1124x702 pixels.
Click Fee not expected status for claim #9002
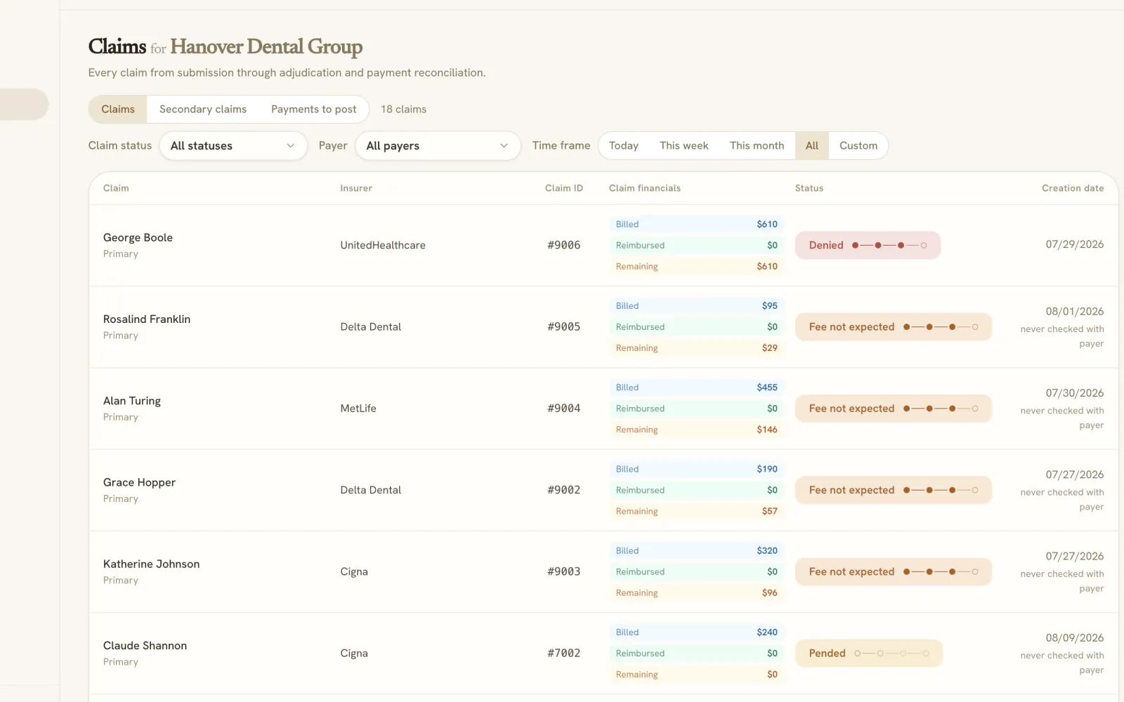(x=894, y=490)
